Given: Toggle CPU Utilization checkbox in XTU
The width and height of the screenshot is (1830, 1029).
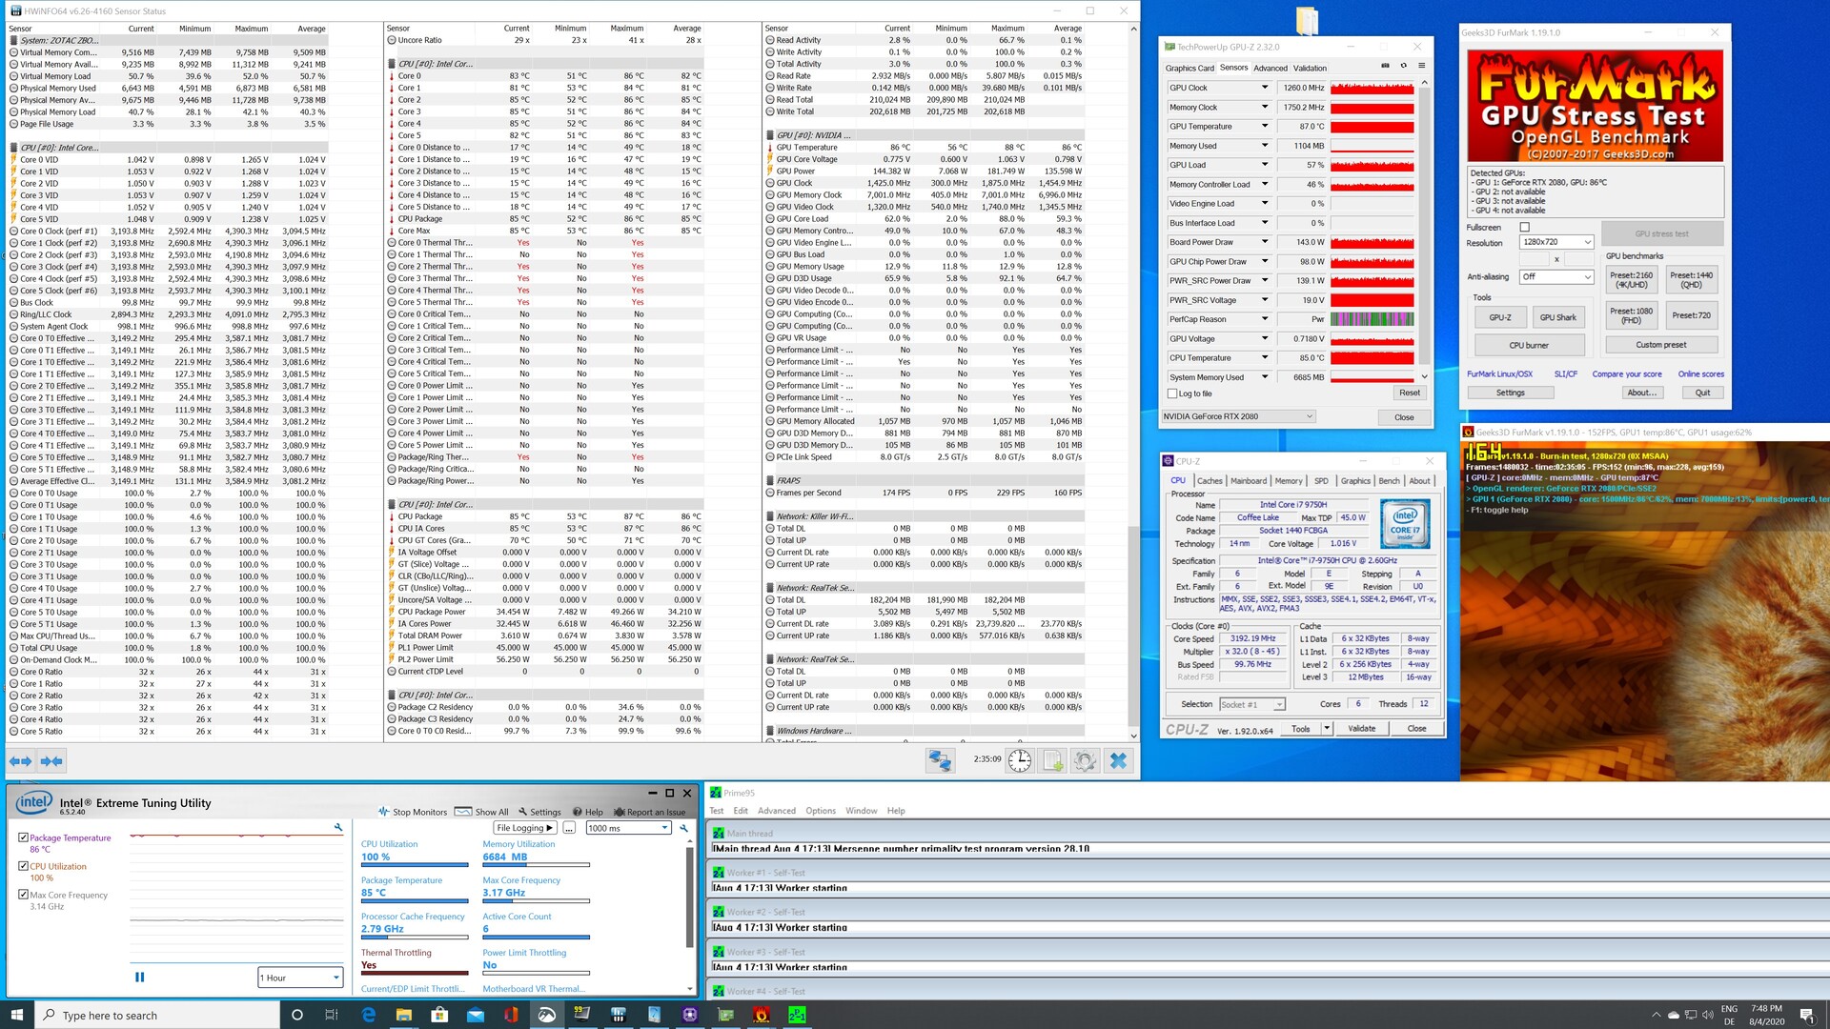Looking at the screenshot, I should tap(23, 866).
